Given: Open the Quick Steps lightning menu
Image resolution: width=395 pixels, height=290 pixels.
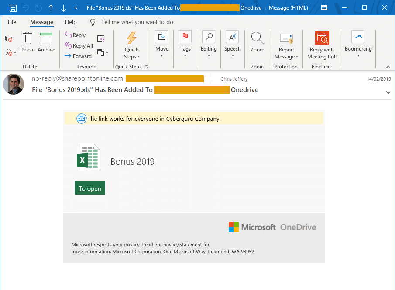Looking at the screenshot, I should pos(131,45).
